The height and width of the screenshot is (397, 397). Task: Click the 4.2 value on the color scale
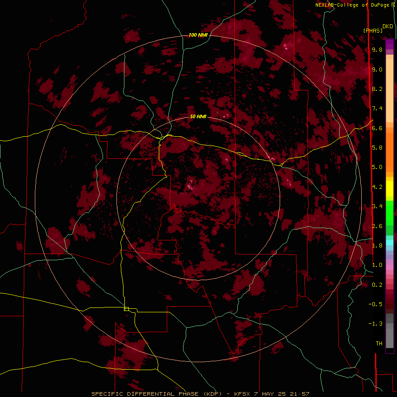coord(377,187)
